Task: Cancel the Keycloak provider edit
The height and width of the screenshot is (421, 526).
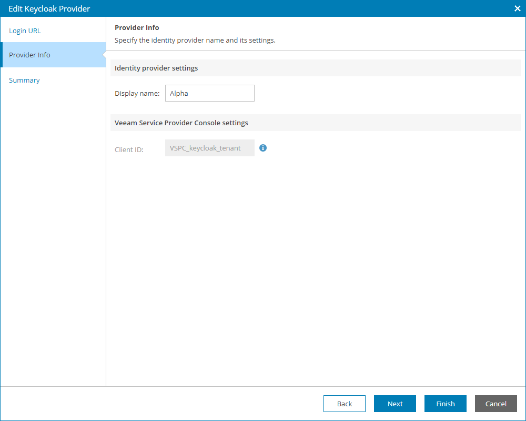Action: 495,404
